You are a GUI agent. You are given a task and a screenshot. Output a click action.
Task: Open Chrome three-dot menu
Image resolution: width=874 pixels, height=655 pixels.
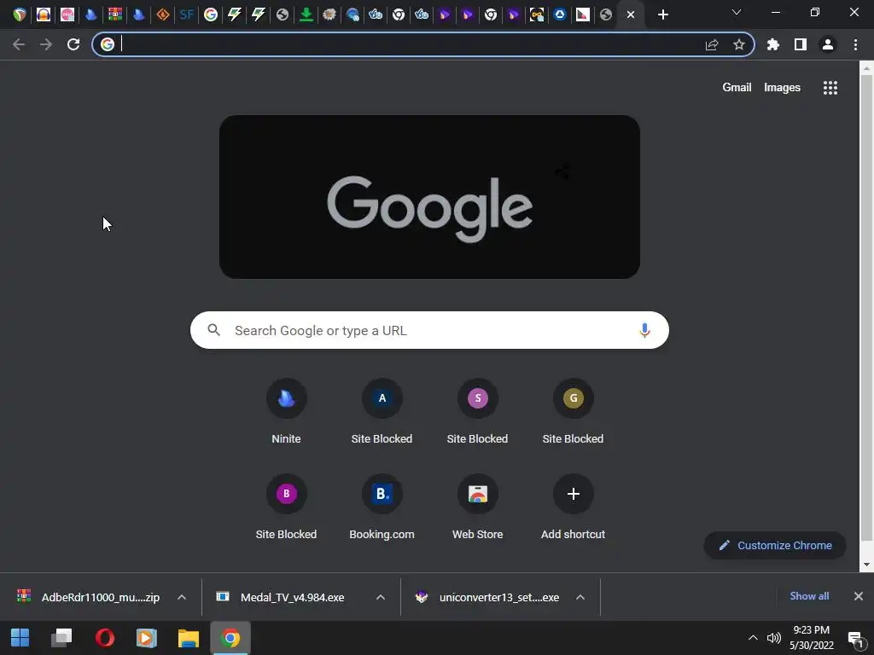(855, 44)
